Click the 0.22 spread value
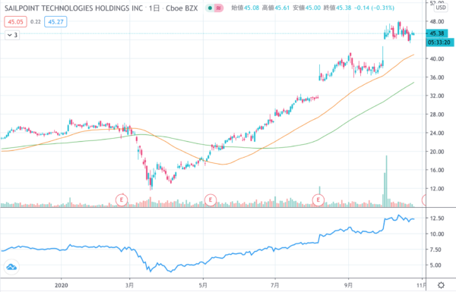 click(36, 22)
